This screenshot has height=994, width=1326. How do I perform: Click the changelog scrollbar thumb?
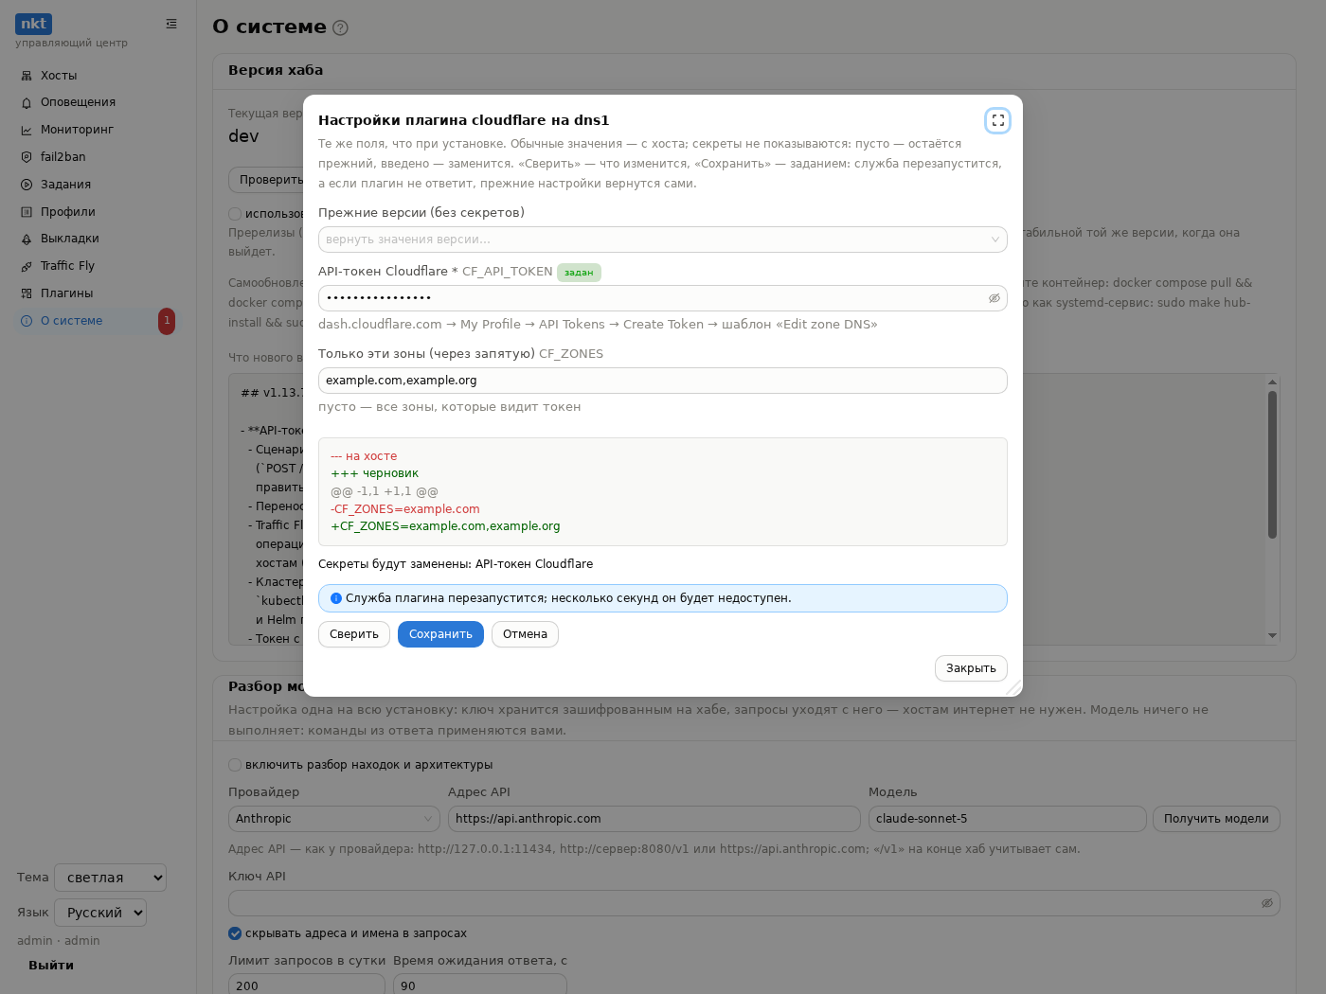tap(1272, 465)
